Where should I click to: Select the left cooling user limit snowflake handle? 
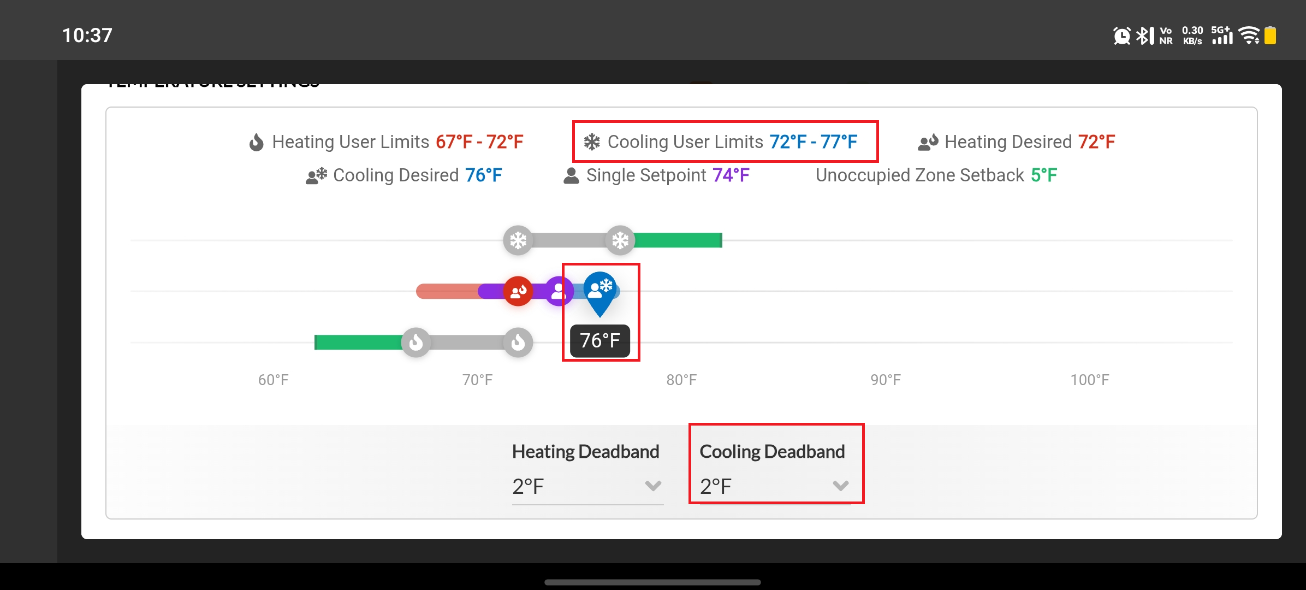518,240
